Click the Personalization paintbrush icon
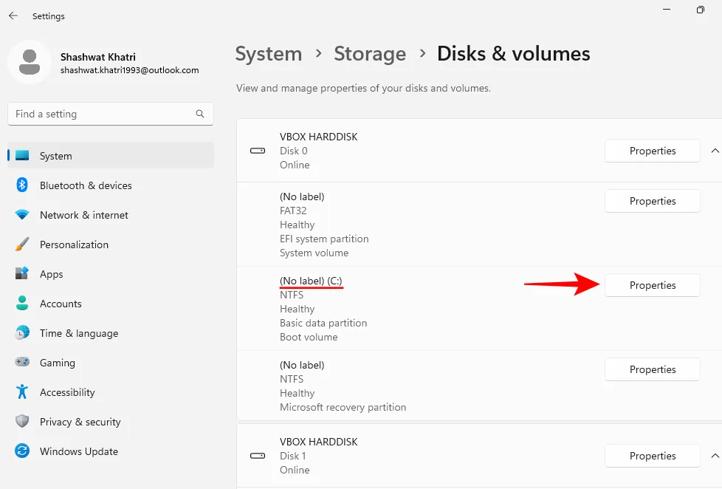The width and height of the screenshot is (722, 489). pyautogui.click(x=22, y=244)
